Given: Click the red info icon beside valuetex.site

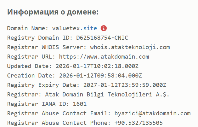Looking at the screenshot, I should 104,28.
